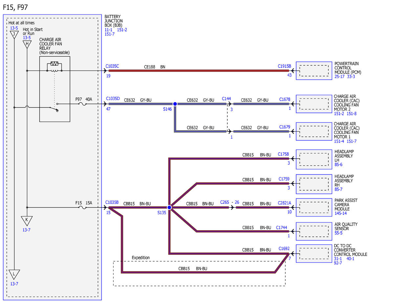The height and width of the screenshot is (304, 394).
Task: Select the Cooling Fan Motor 2 component box
Action: point(314,104)
